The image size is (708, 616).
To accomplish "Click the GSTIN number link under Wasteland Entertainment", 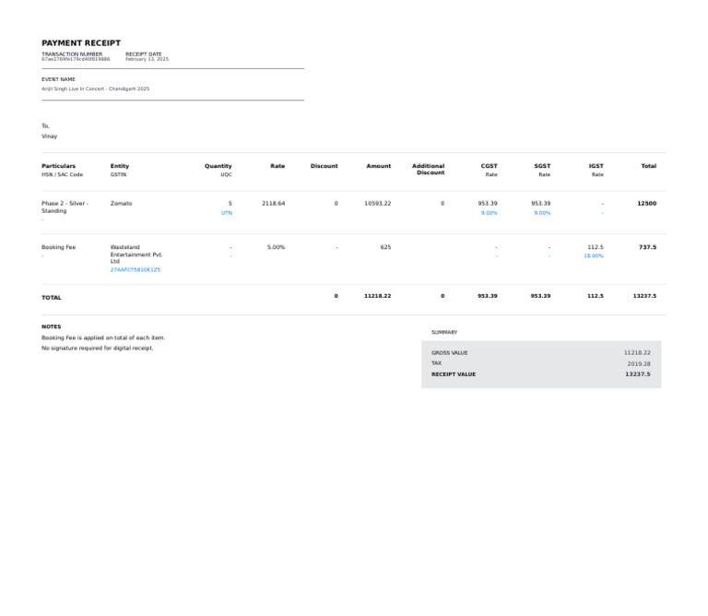I will [135, 270].
